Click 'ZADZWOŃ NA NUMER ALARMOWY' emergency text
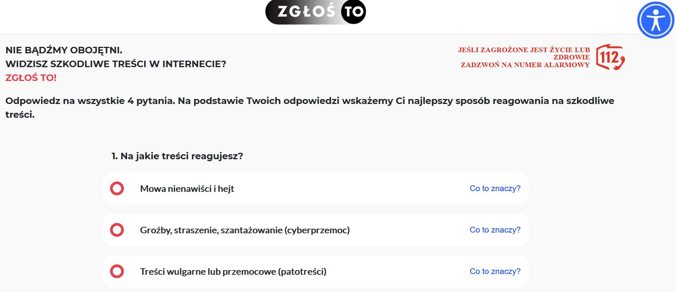This screenshot has height=292, width=676. 525,65
